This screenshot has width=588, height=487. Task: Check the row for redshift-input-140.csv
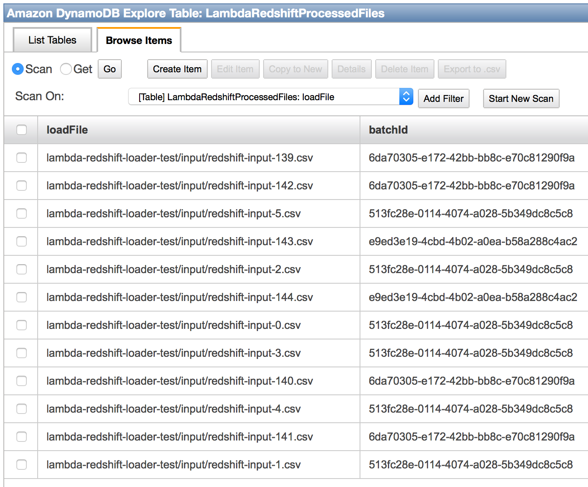(22, 381)
